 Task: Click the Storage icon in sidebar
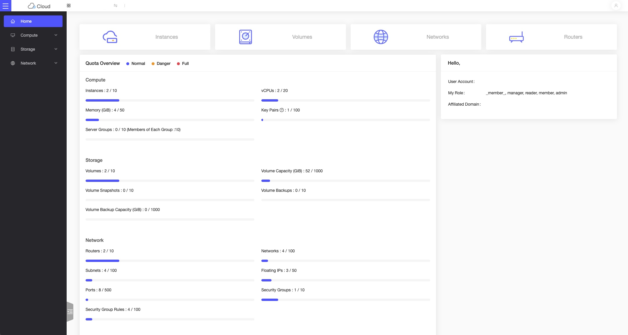tap(13, 49)
